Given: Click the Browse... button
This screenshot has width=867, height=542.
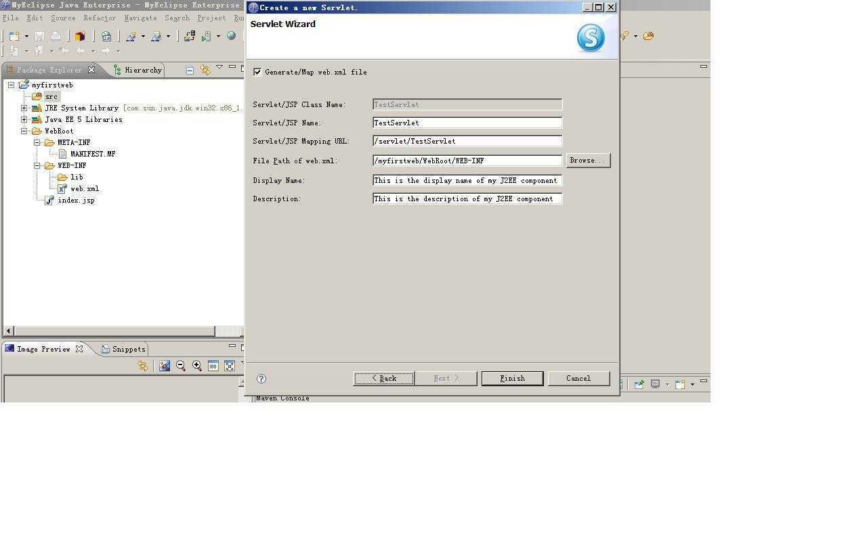Looking at the screenshot, I should pos(588,161).
